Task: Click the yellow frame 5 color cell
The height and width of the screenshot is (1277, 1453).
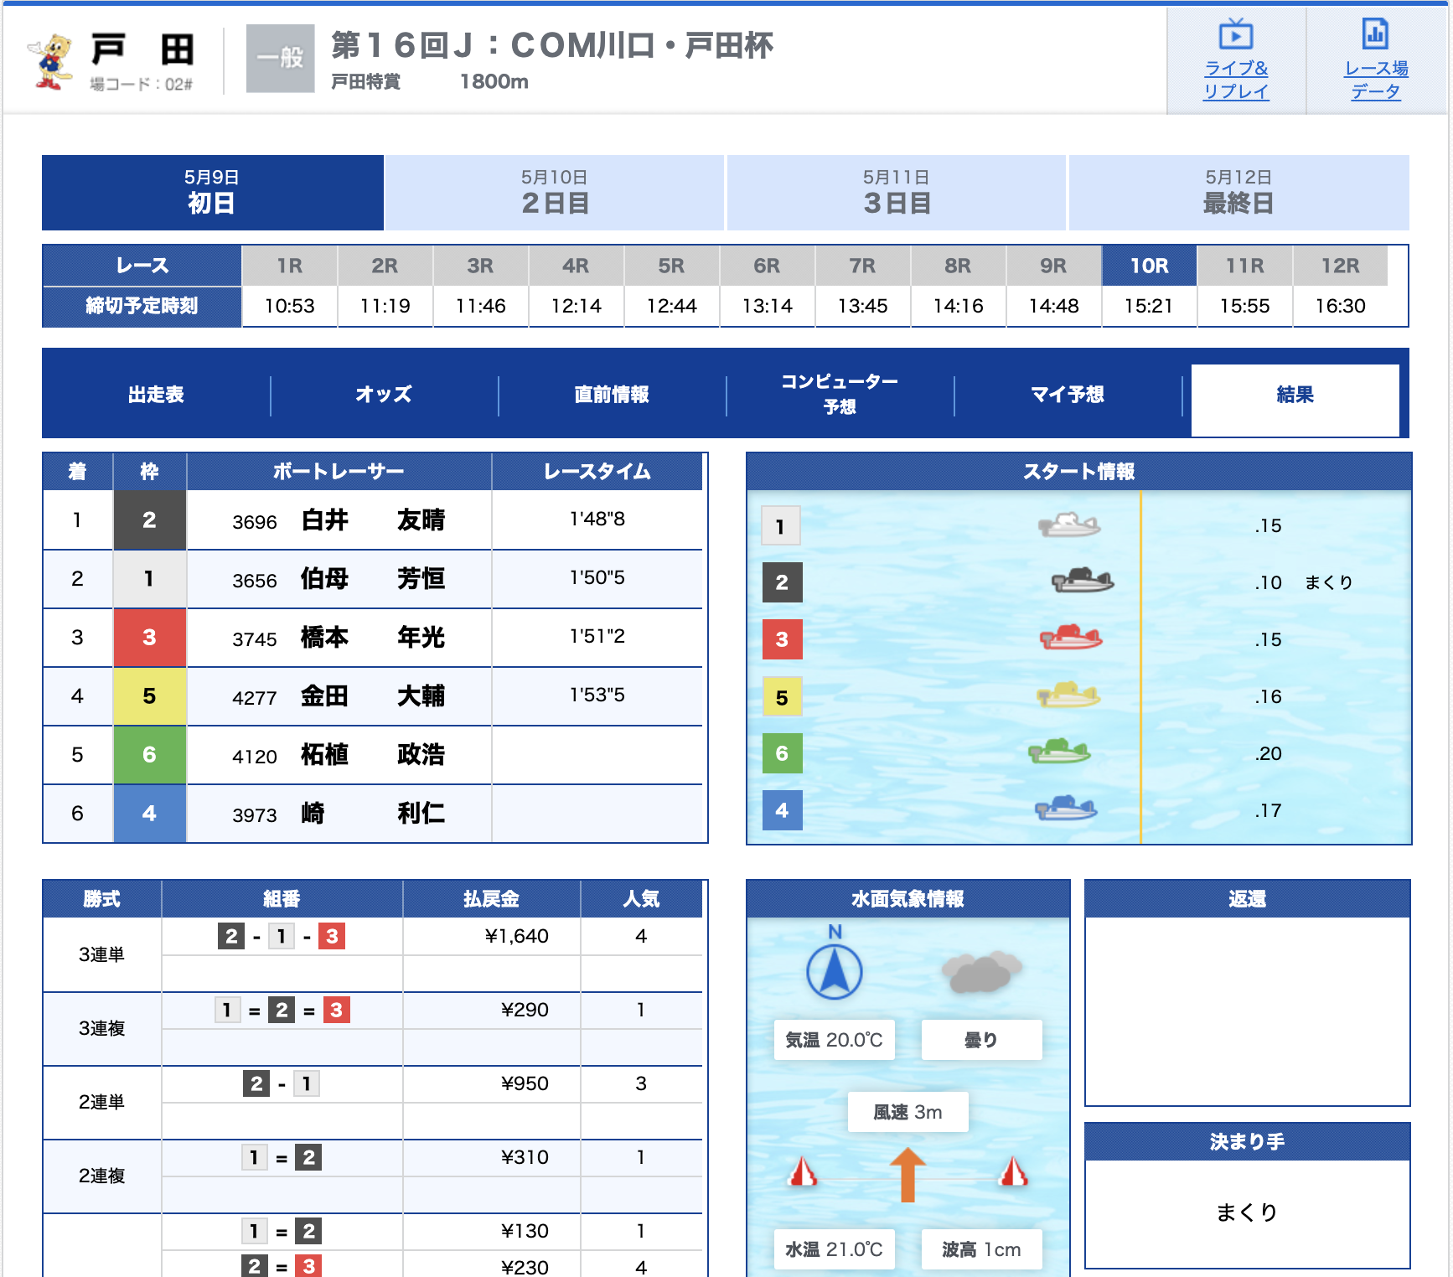Action: tap(149, 696)
